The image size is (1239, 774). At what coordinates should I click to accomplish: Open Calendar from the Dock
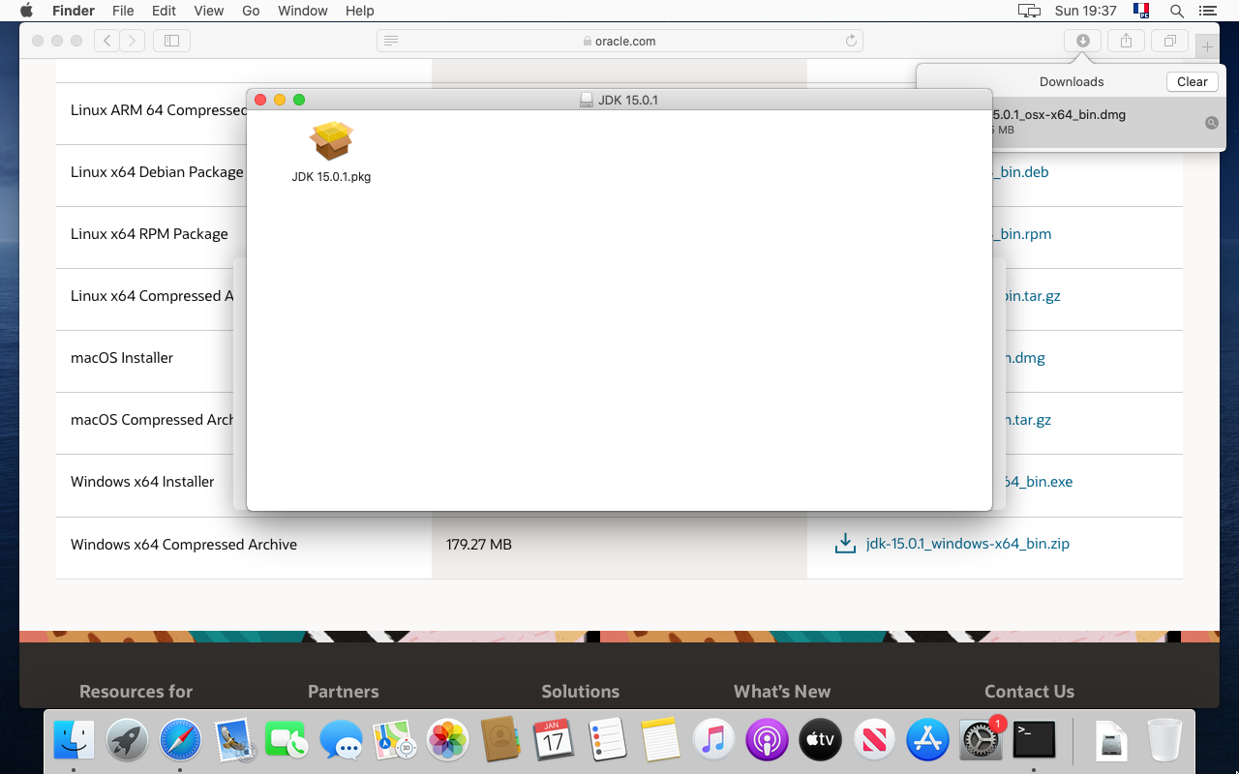554,741
